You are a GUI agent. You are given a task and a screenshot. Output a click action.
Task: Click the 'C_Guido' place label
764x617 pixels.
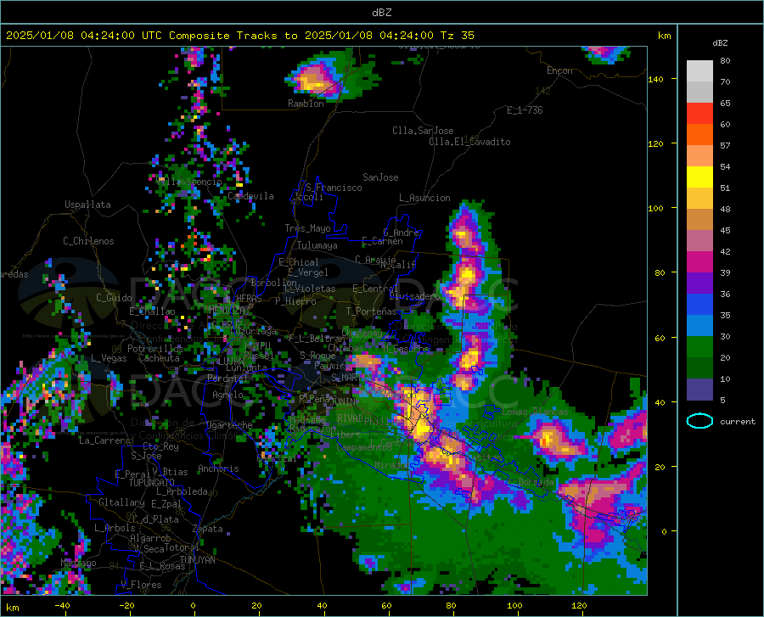click(114, 298)
